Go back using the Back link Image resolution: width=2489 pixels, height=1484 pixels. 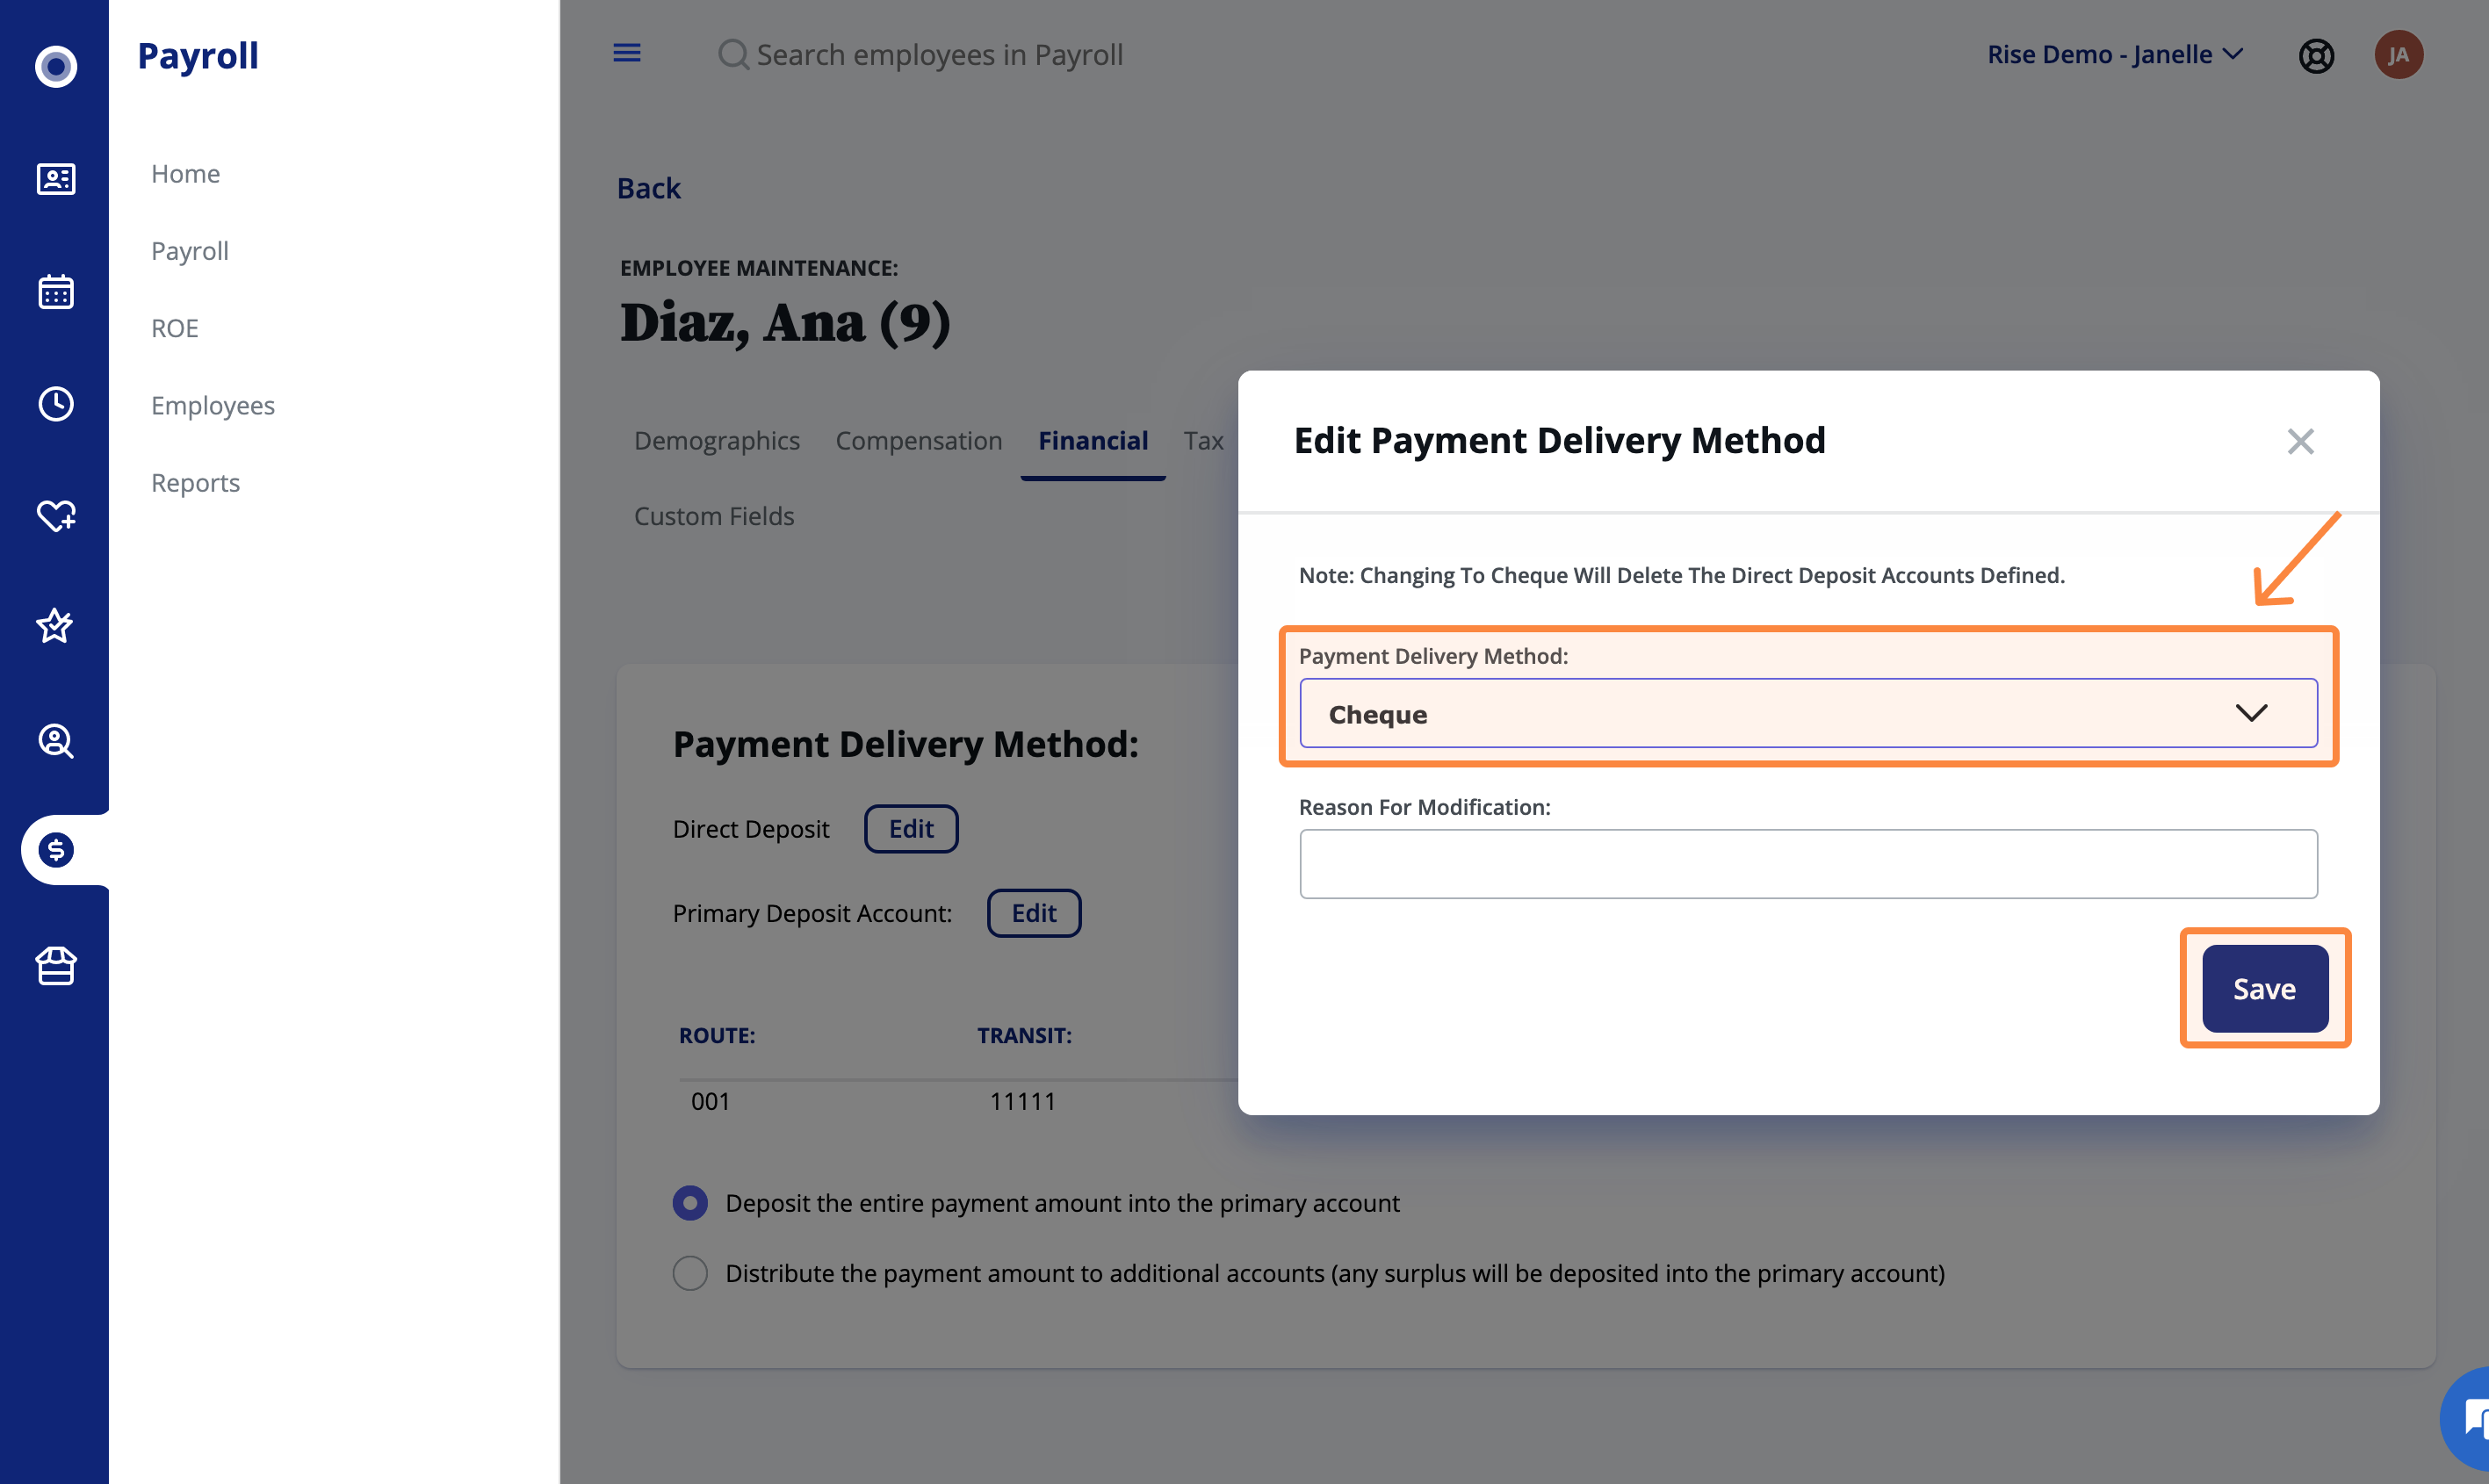tap(648, 188)
